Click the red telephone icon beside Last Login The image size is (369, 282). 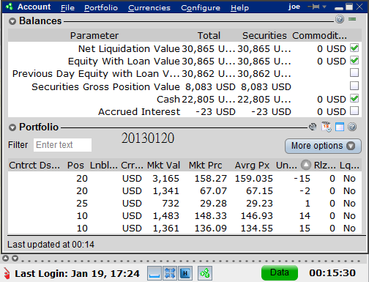pos(7,273)
